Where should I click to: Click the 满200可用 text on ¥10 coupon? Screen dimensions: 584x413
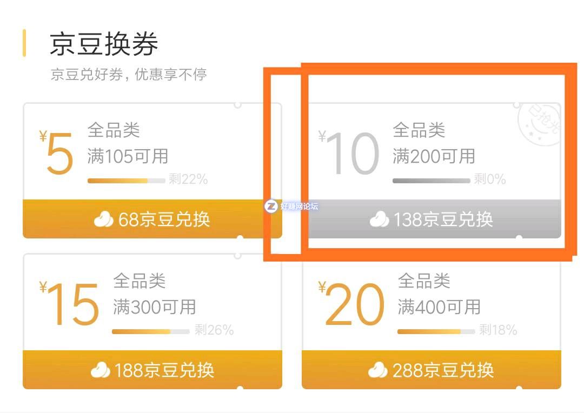(x=434, y=156)
